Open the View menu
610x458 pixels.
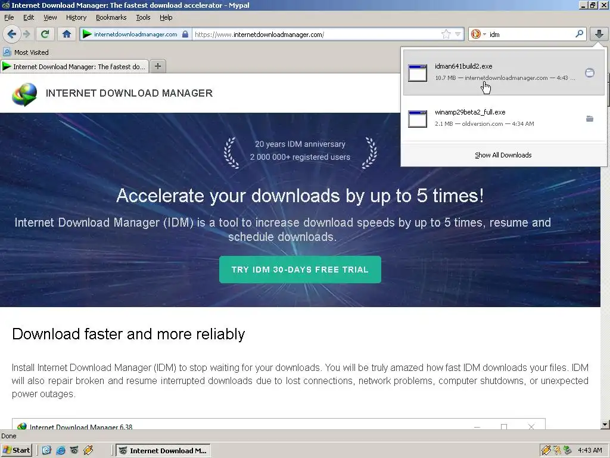[x=50, y=17]
